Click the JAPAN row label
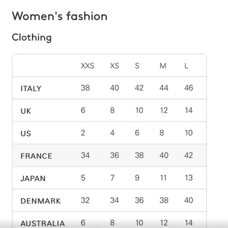Image resolution: width=228 pixels, height=228 pixels. (x=33, y=178)
